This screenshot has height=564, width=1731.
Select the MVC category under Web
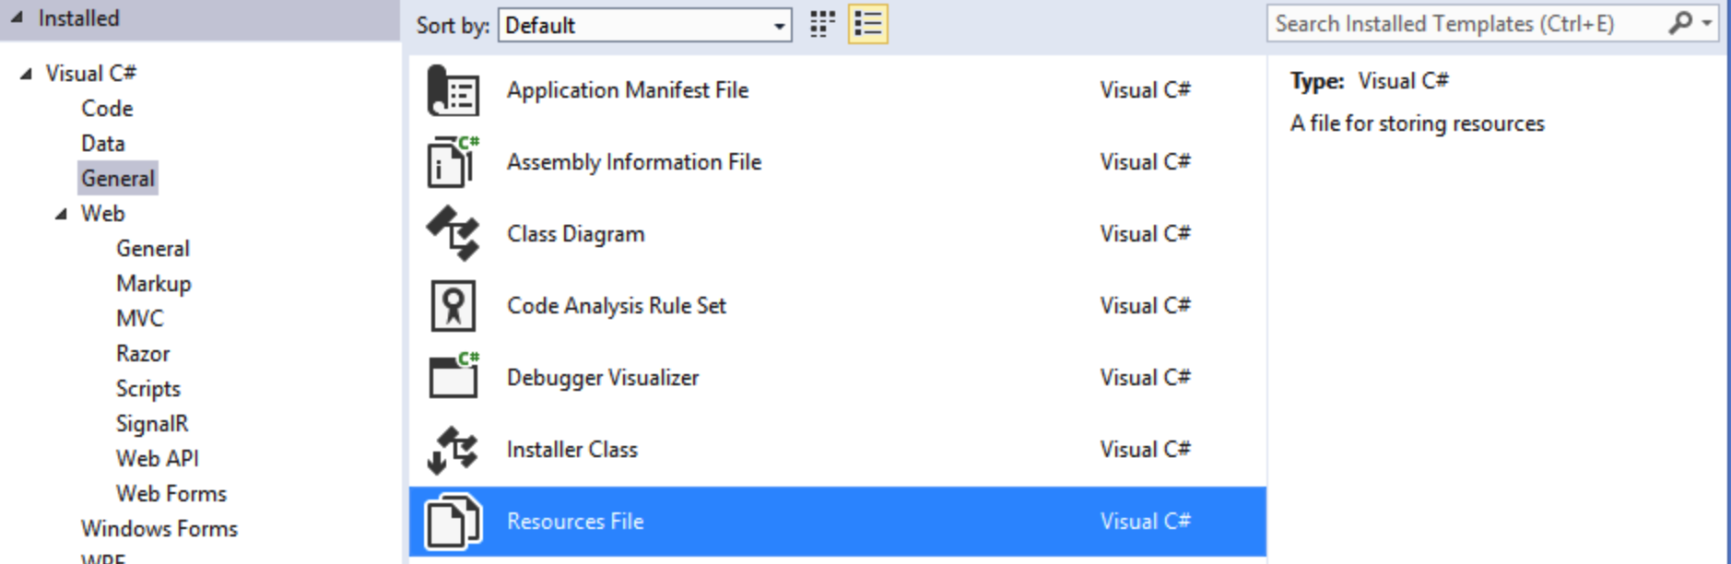click(x=139, y=319)
